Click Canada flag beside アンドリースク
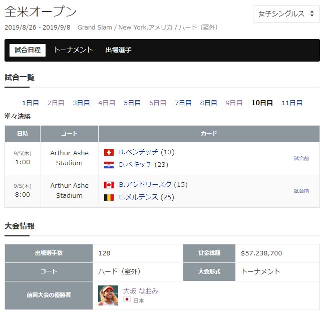325x316 pixels. (109, 185)
